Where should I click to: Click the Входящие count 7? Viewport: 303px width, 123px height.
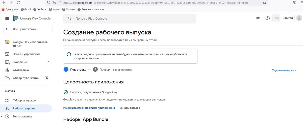coord(48,62)
